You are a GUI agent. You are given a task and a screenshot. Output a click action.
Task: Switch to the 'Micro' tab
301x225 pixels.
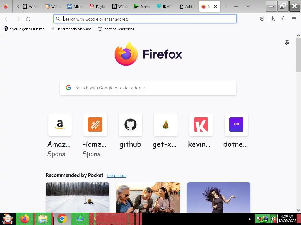[75, 6]
